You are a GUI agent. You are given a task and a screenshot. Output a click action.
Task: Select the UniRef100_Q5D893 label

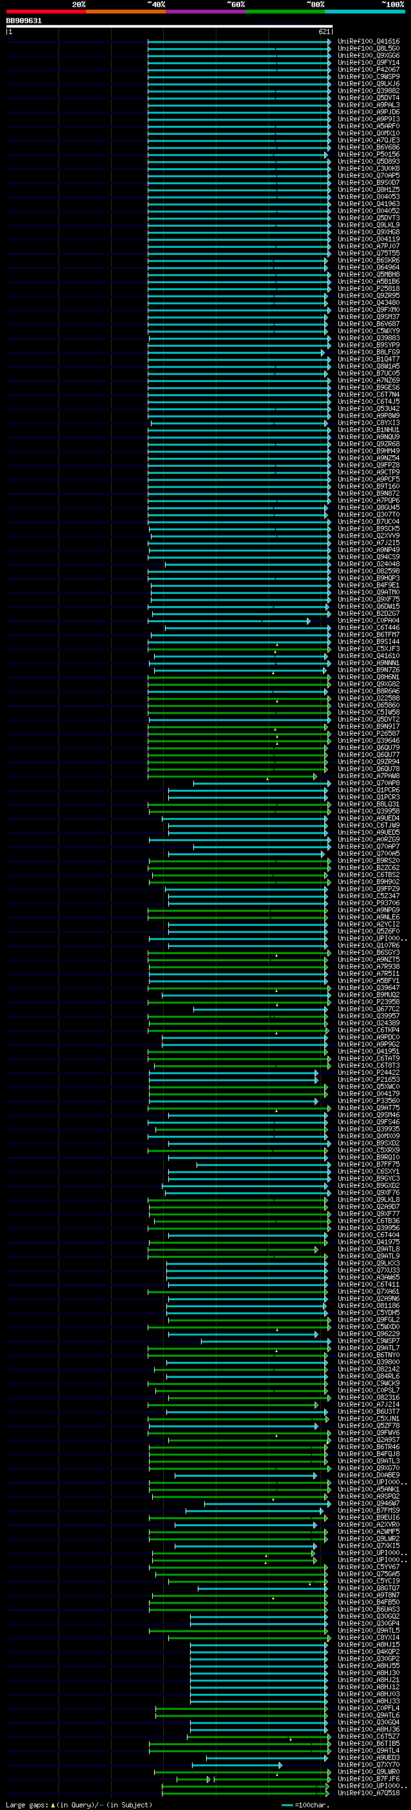369,162
